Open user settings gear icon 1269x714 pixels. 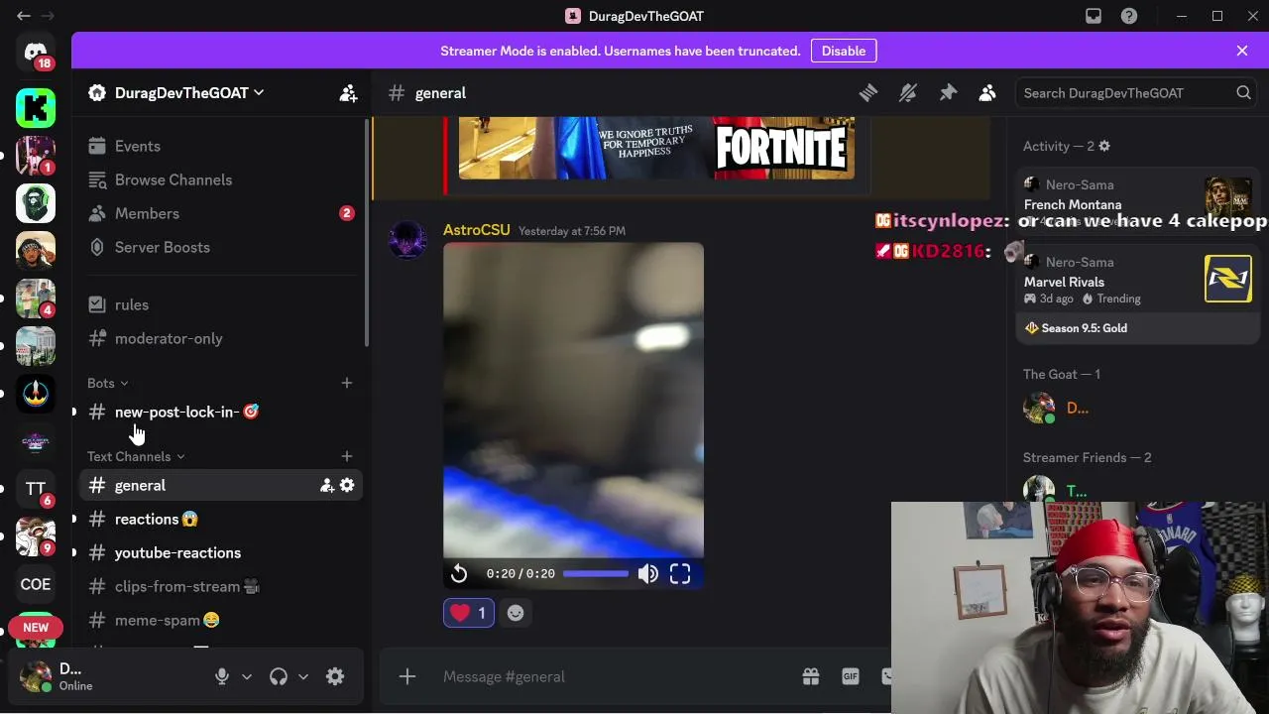point(335,676)
